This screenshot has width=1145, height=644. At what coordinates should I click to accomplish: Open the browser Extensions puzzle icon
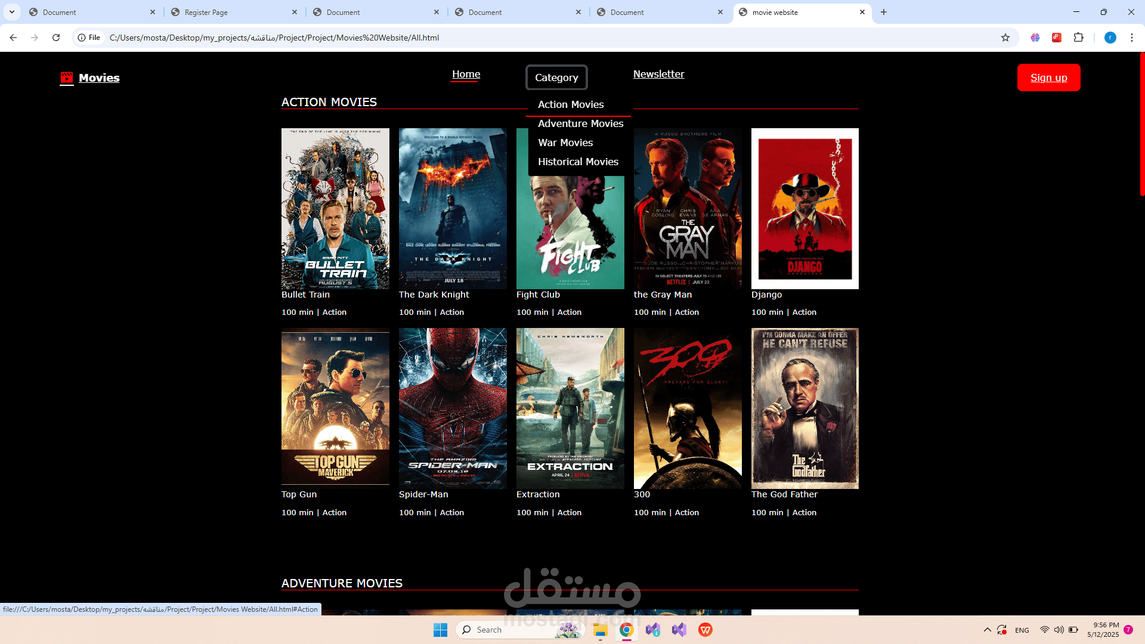pos(1078,38)
